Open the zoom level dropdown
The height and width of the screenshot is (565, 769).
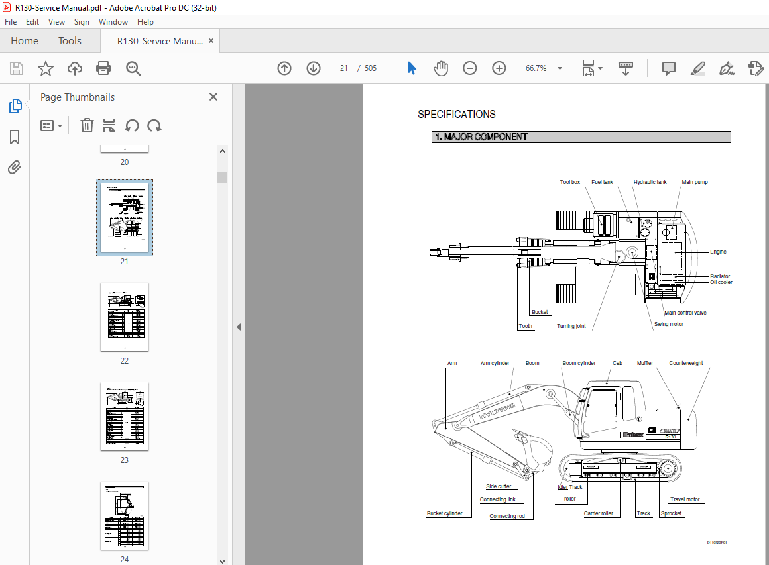pyautogui.click(x=560, y=68)
